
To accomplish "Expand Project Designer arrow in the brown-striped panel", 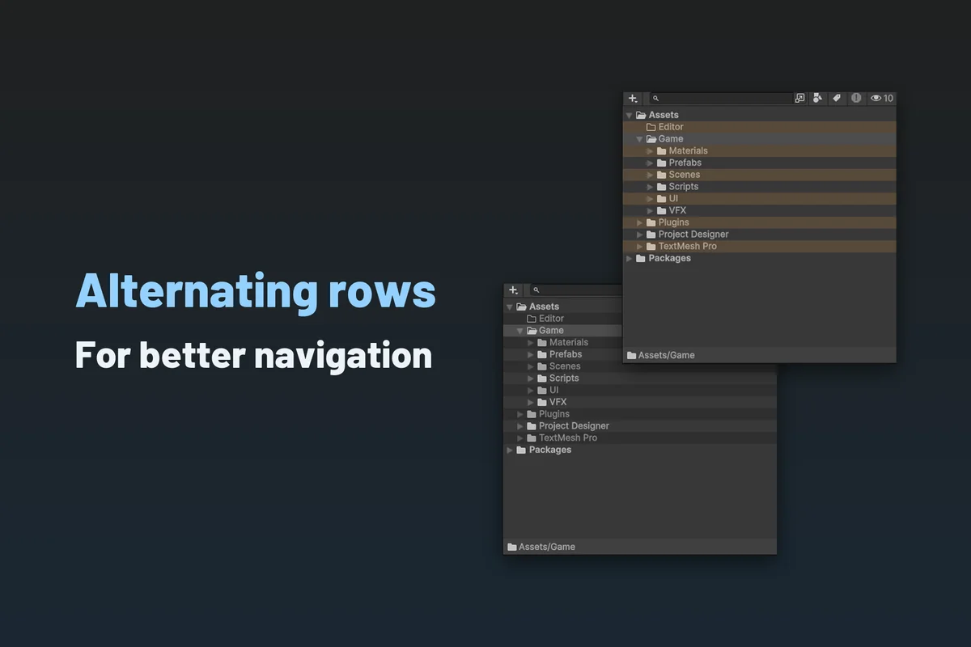I will [639, 235].
